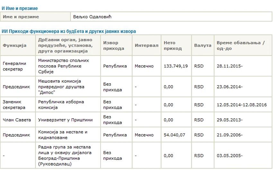Click the Мешовита комисија привредног друштва "Дипос" cell
The width and height of the screenshot is (273, 172).
coord(68,86)
